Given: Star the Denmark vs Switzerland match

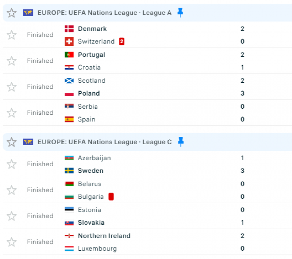Looking at the screenshot, I should [12, 35].
